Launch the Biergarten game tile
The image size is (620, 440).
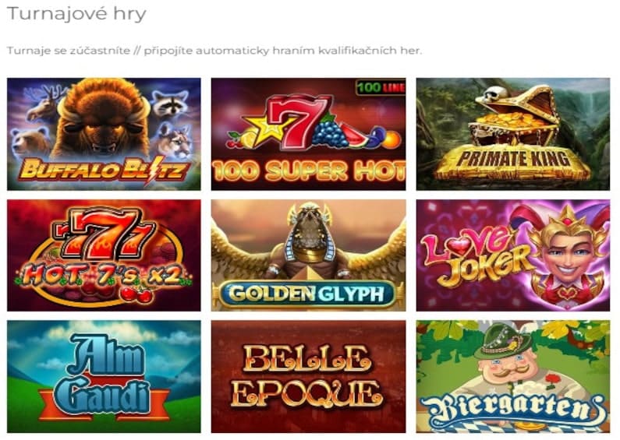[x=513, y=376]
